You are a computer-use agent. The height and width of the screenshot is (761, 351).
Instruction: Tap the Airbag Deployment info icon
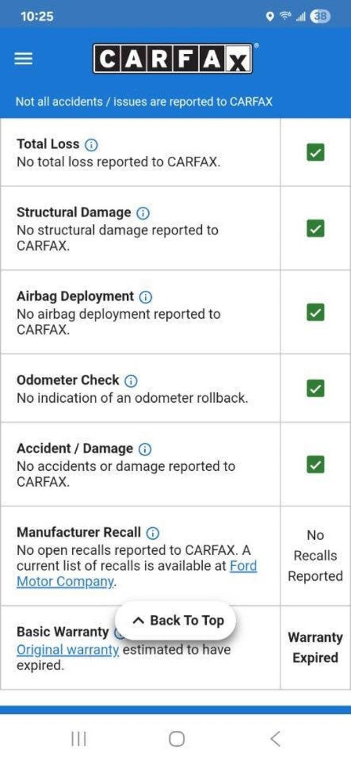point(145,297)
